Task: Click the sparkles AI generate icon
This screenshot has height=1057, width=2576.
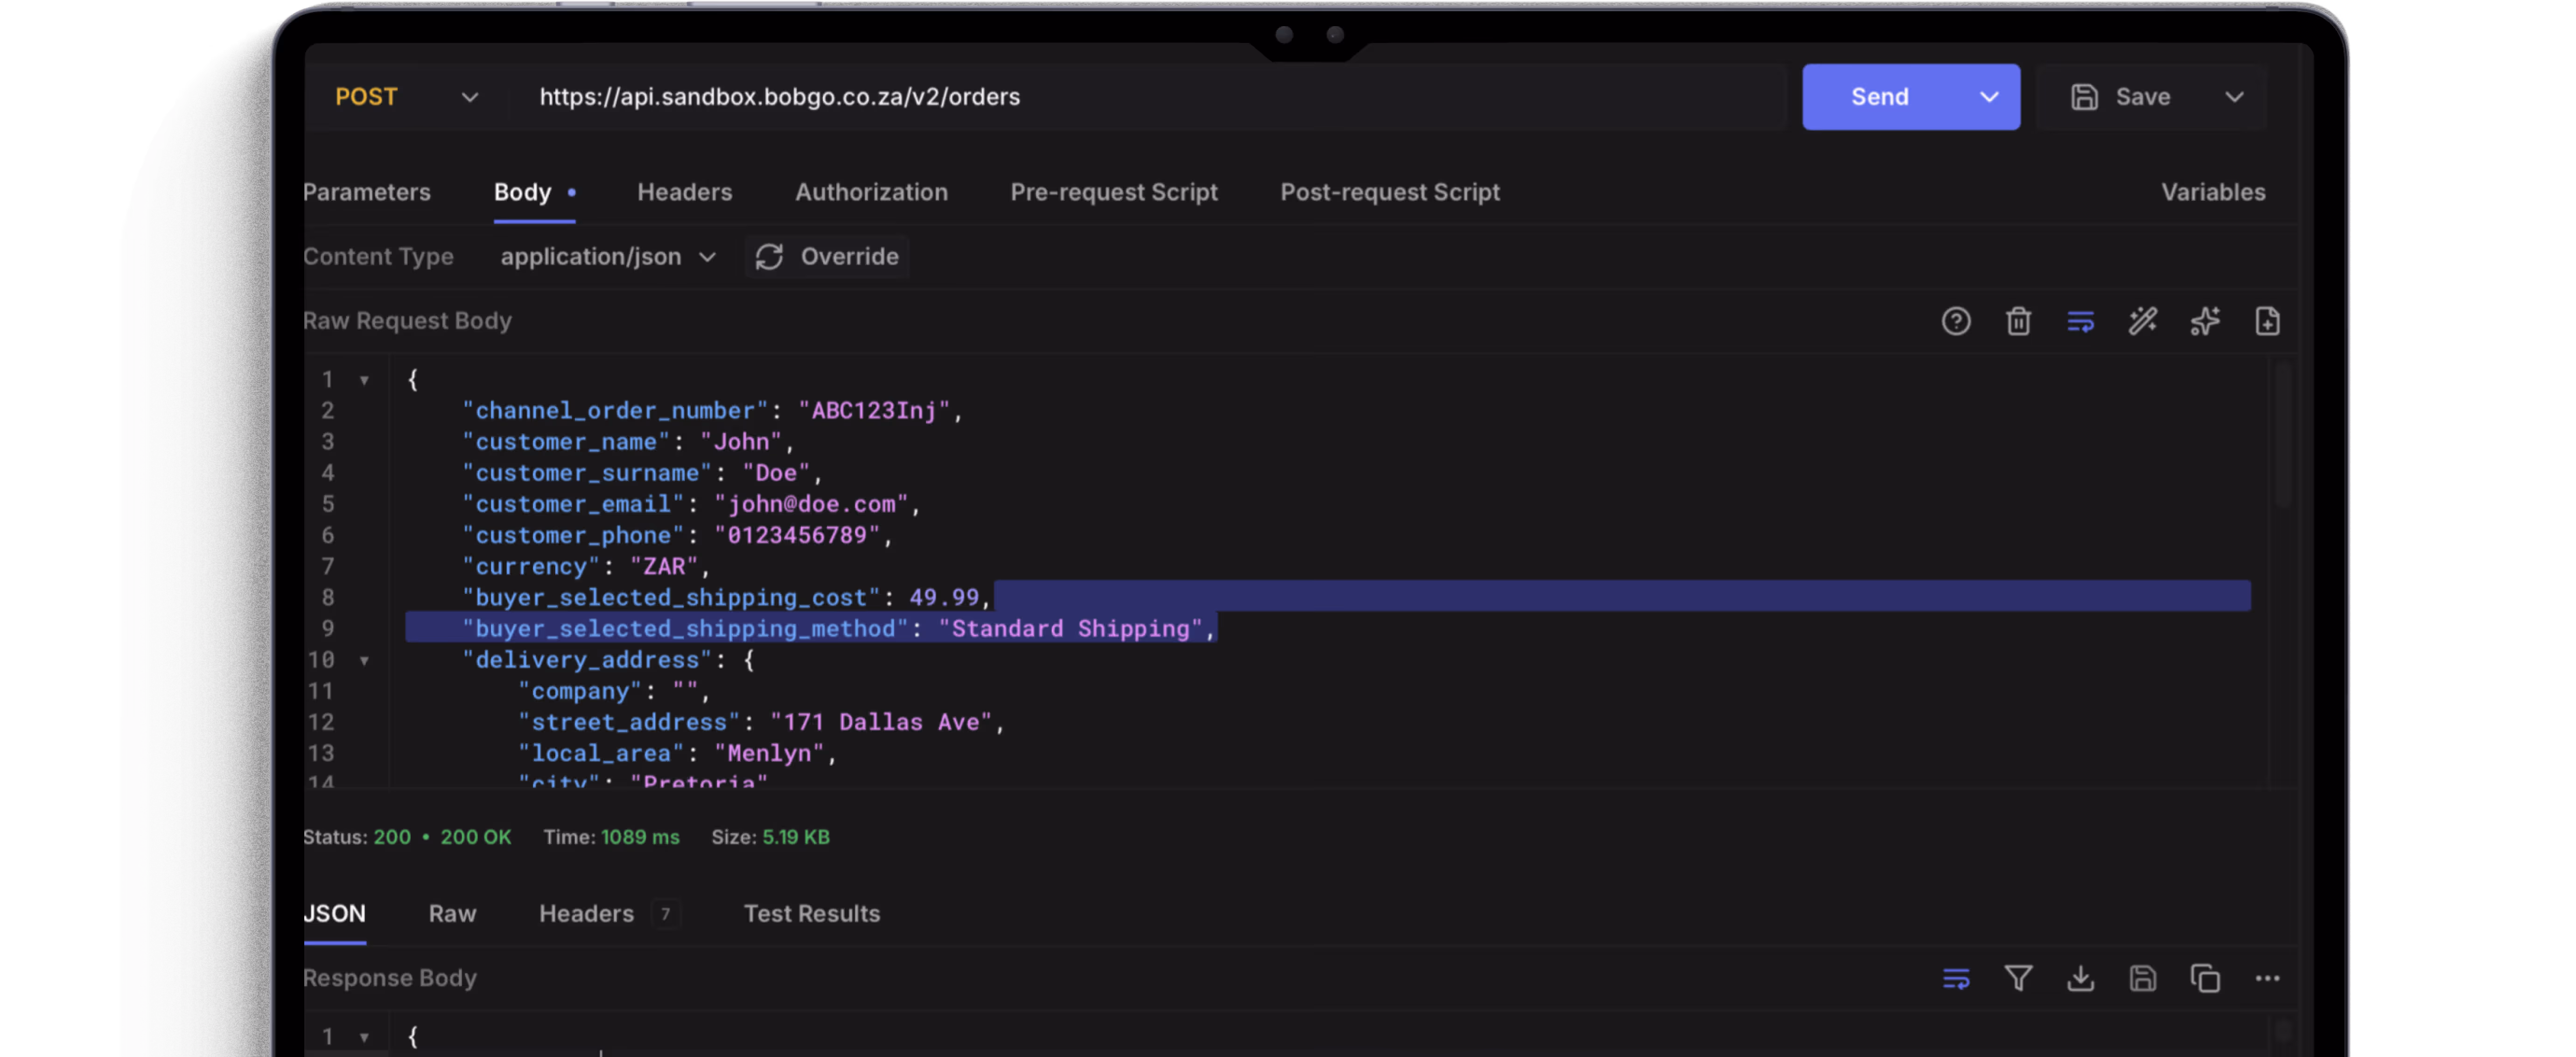Action: coord(2204,321)
